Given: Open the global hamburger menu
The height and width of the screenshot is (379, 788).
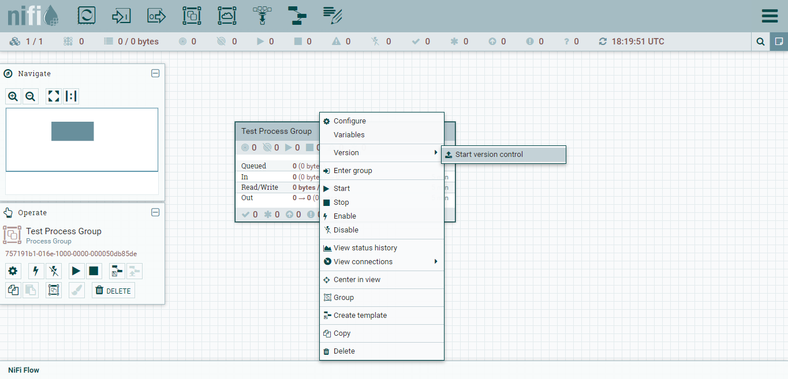Looking at the screenshot, I should (x=770, y=16).
